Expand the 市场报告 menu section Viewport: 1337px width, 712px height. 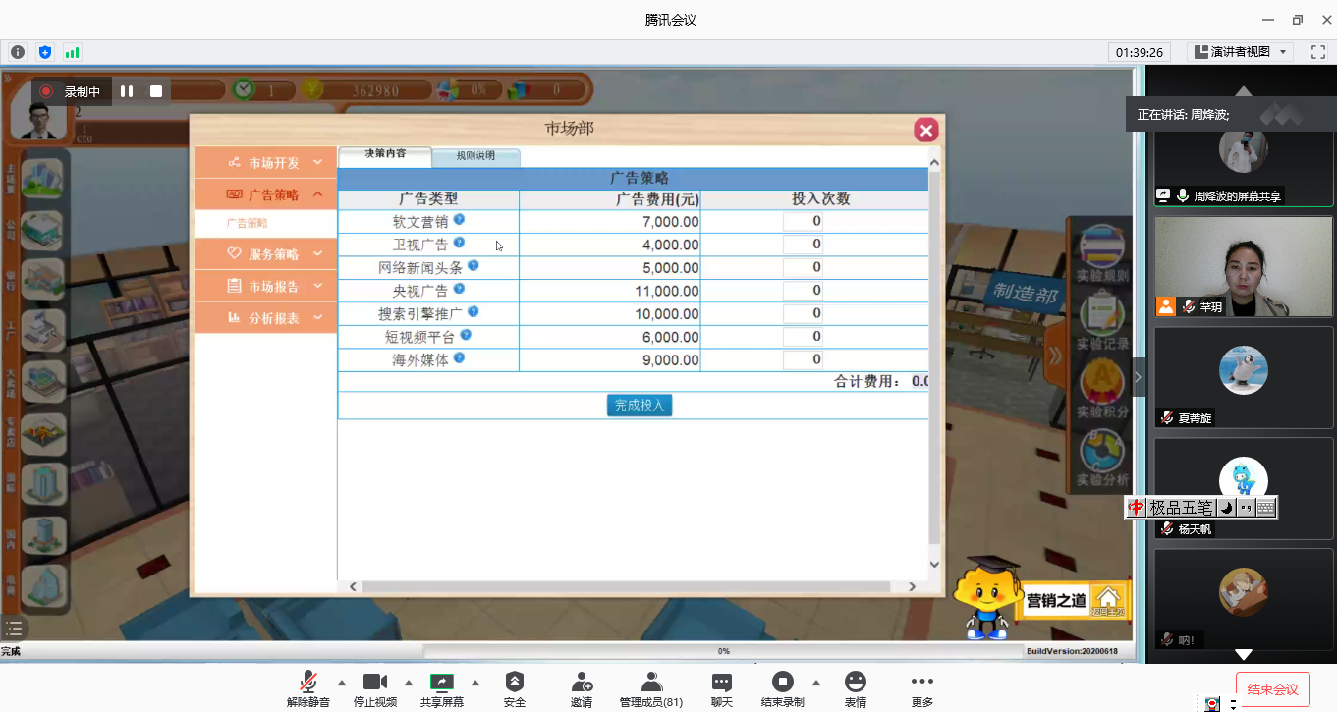click(266, 286)
